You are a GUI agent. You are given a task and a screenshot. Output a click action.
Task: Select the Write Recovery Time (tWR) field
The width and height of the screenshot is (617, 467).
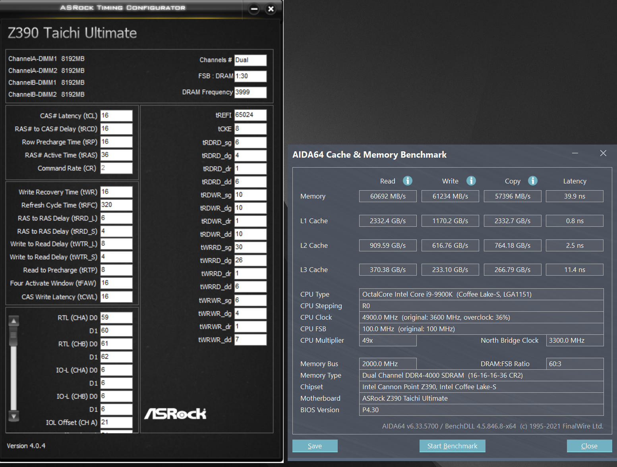point(116,192)
